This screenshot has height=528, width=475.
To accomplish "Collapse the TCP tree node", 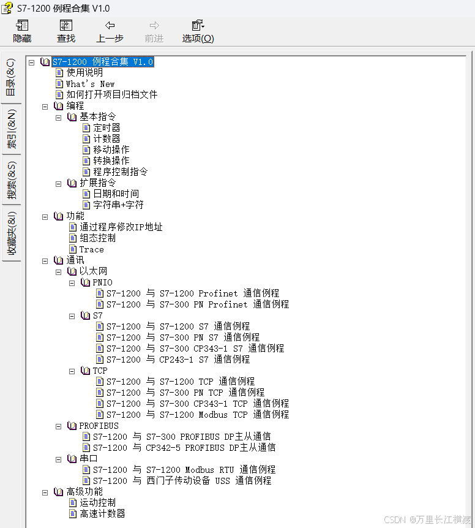I will [72, 371].
